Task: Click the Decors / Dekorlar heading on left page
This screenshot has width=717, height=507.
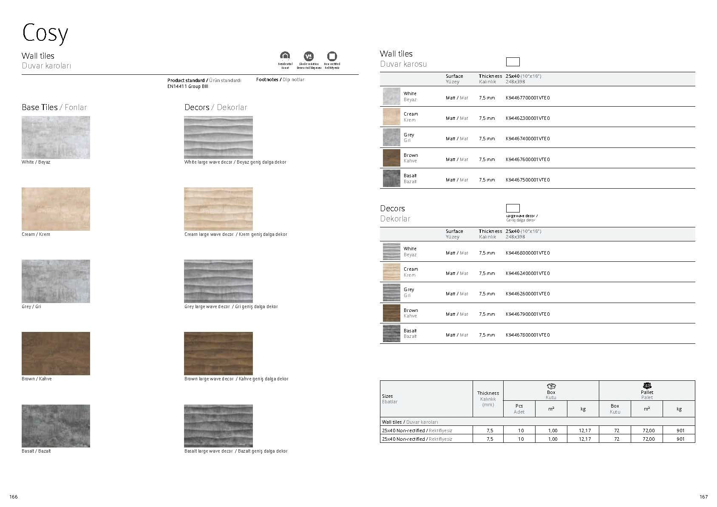Action: click(x=215, y=107)
